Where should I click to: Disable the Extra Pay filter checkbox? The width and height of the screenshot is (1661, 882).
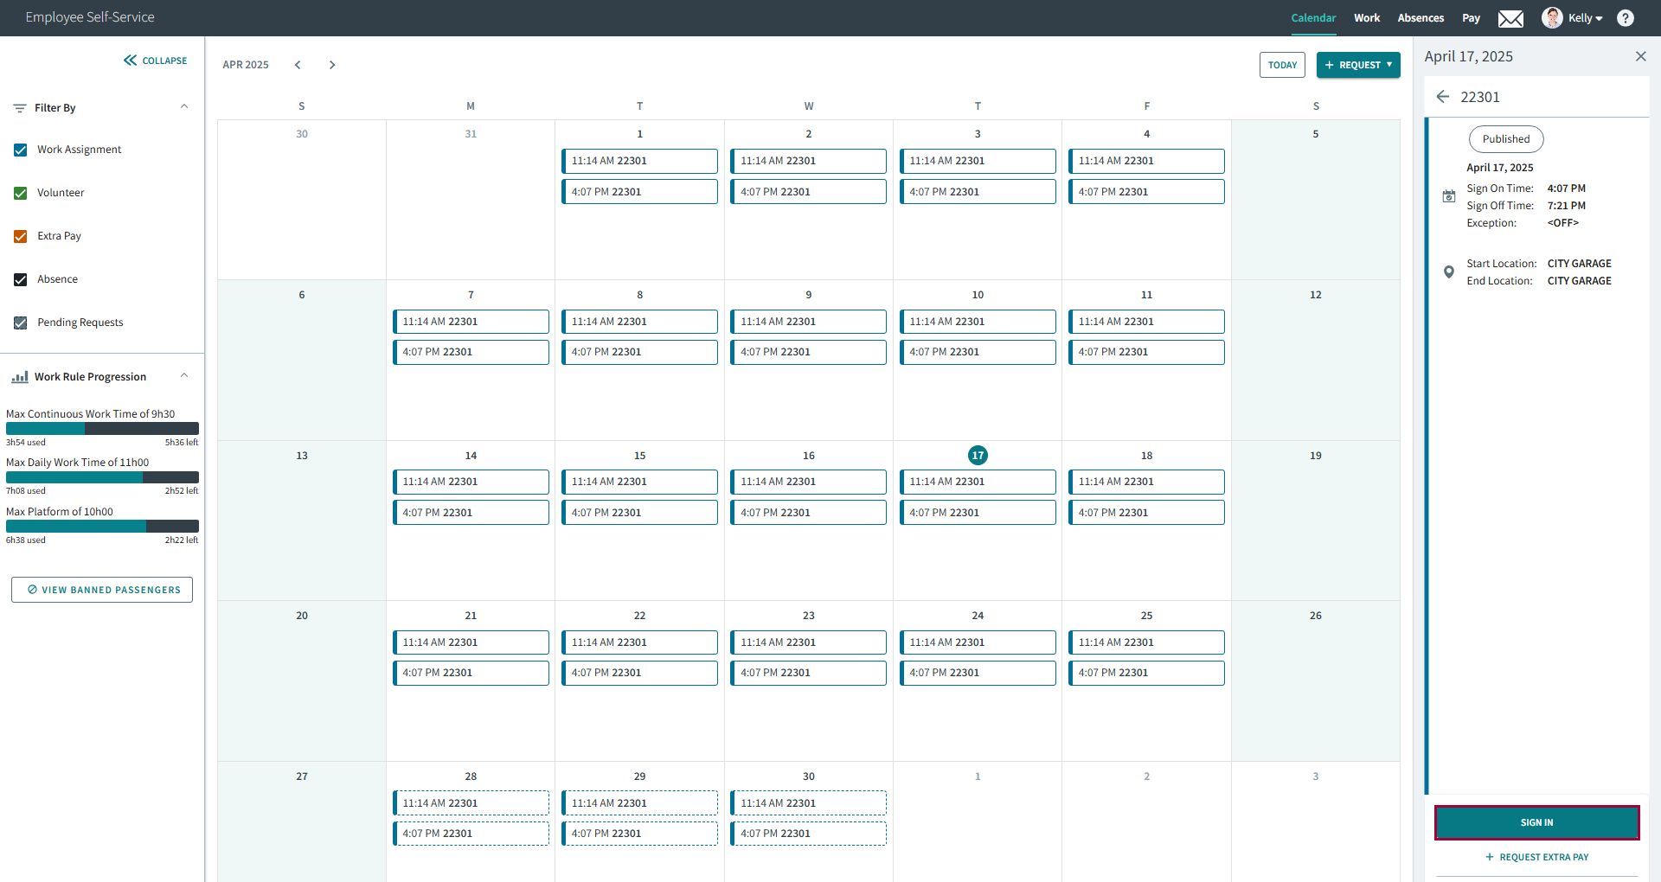coord(21,236)
